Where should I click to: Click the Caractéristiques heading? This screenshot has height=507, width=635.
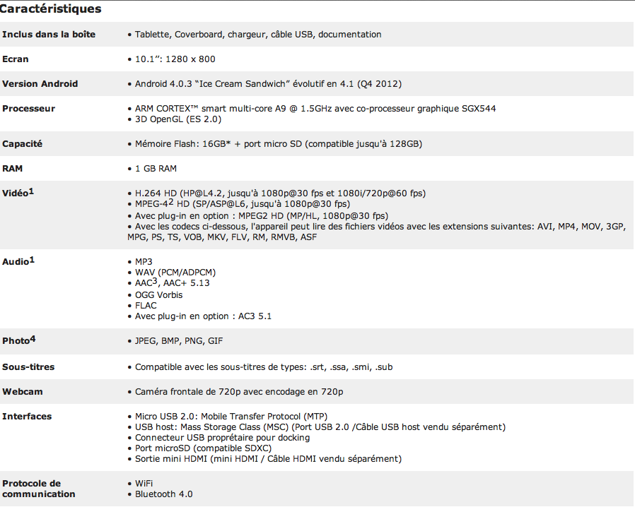(50, 9)
